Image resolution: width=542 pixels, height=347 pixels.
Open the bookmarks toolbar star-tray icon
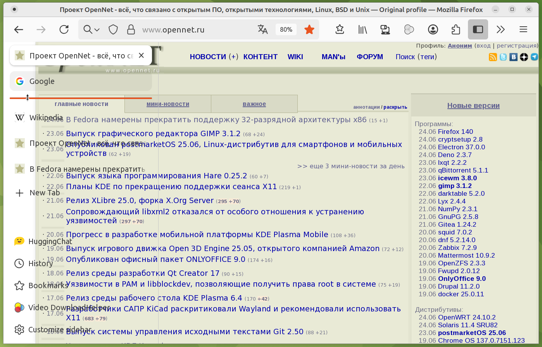click(x=340, y=29)
